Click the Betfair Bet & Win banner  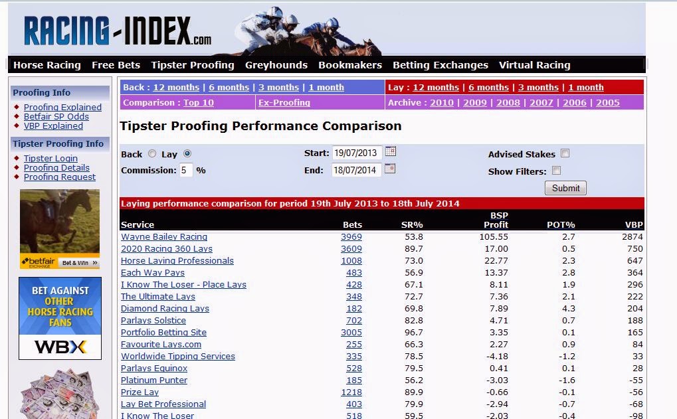tap(60, 229)
